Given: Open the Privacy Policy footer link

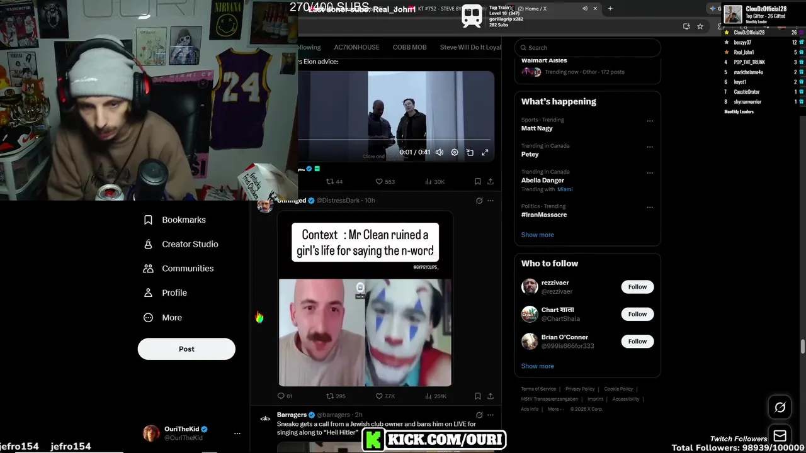Looking at the screenshot, I should click(x=580, y=389).
